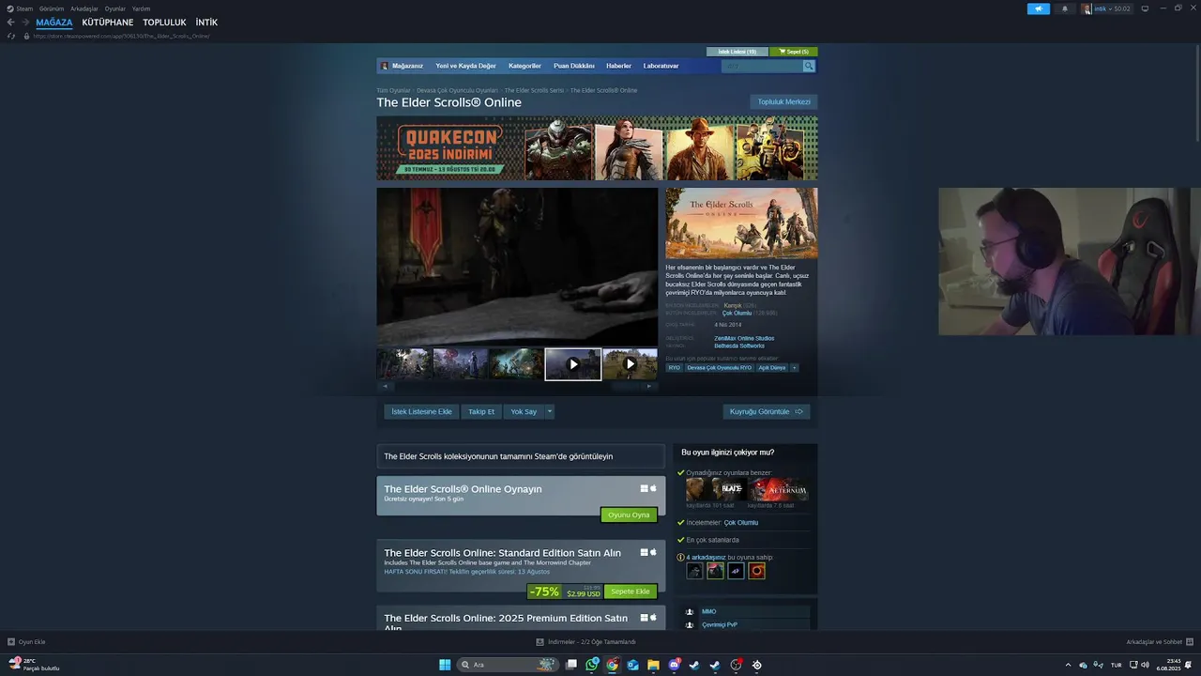Viewport: 1201px width, 676px height.
Task: Open the Sepeti cart button
Action: [x=794, y=52]
